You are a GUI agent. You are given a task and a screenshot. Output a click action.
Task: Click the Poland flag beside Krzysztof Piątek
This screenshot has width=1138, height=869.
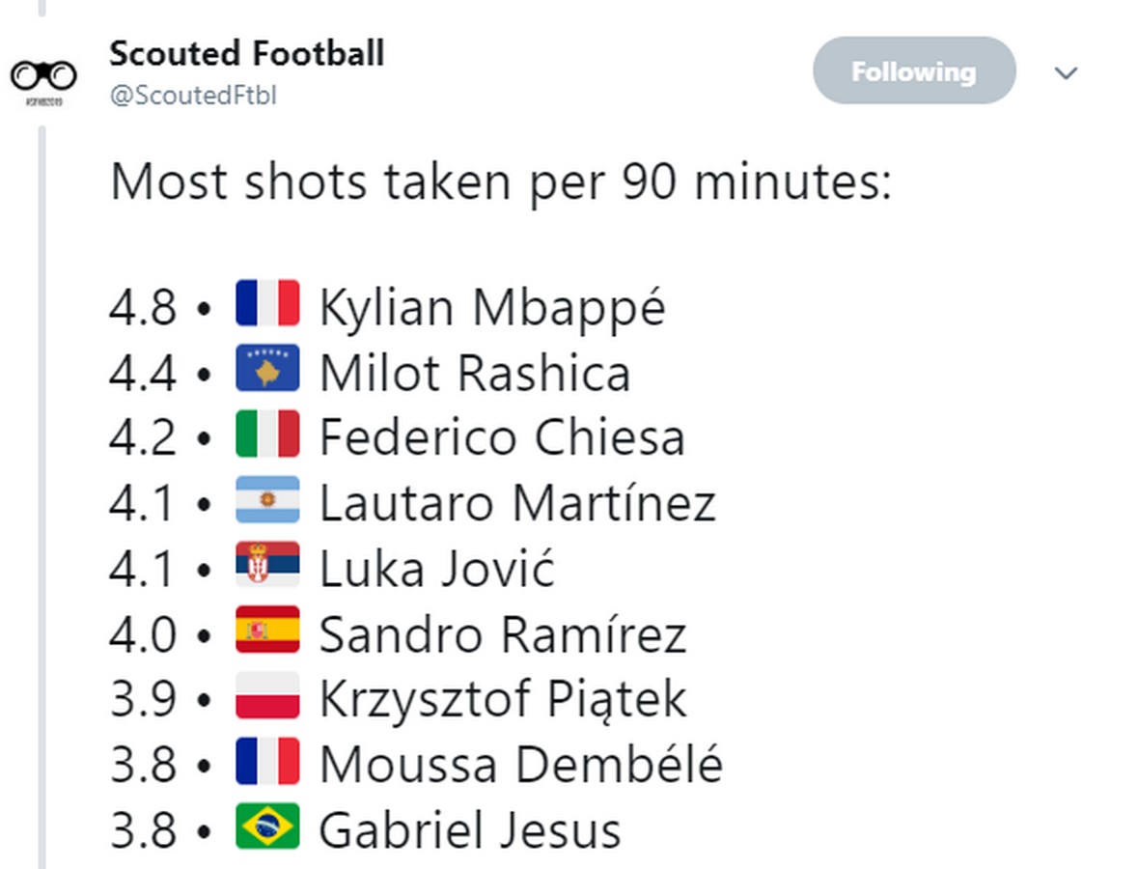(267, 697)
